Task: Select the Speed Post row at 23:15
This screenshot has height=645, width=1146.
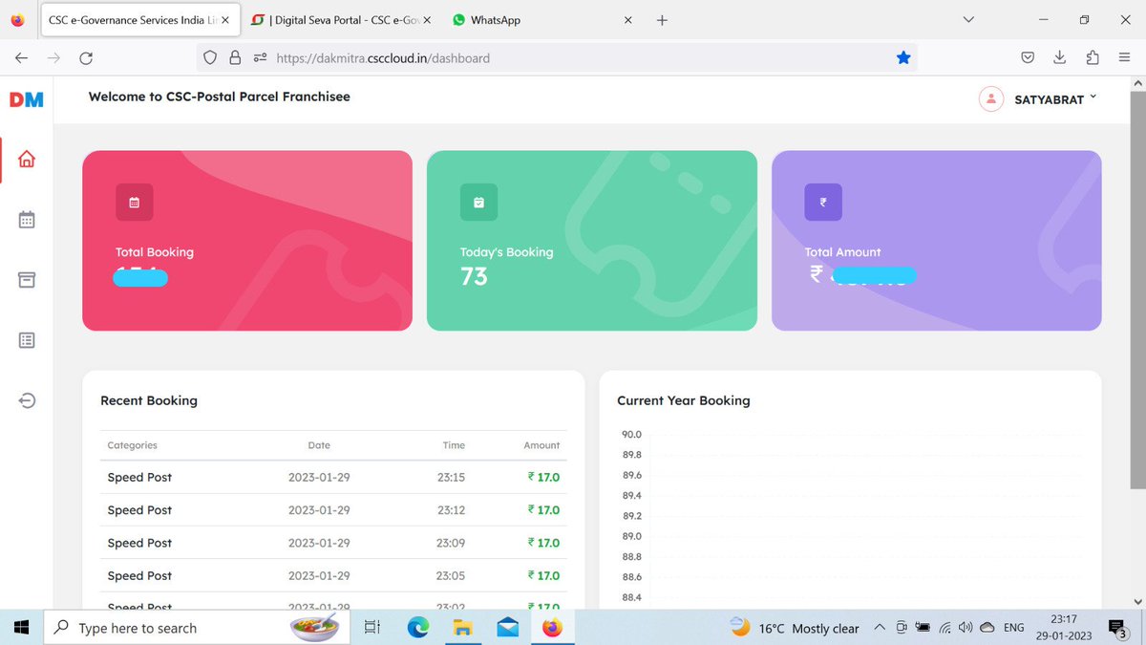Action: 333,477
